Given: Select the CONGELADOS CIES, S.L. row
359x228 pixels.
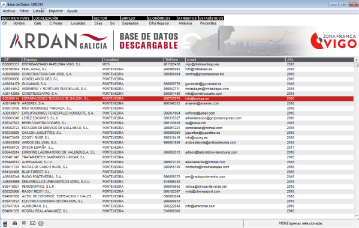Looking at the screenshot, I should 177,79.
